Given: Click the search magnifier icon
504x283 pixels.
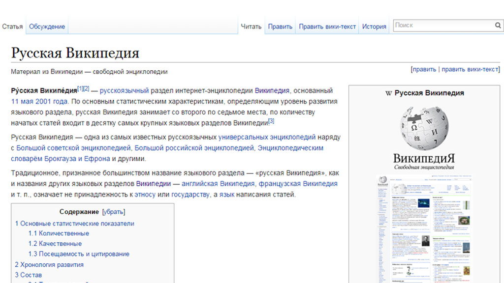Looking at the screenshot, I should pyautogui.click(x=498, y=26).
